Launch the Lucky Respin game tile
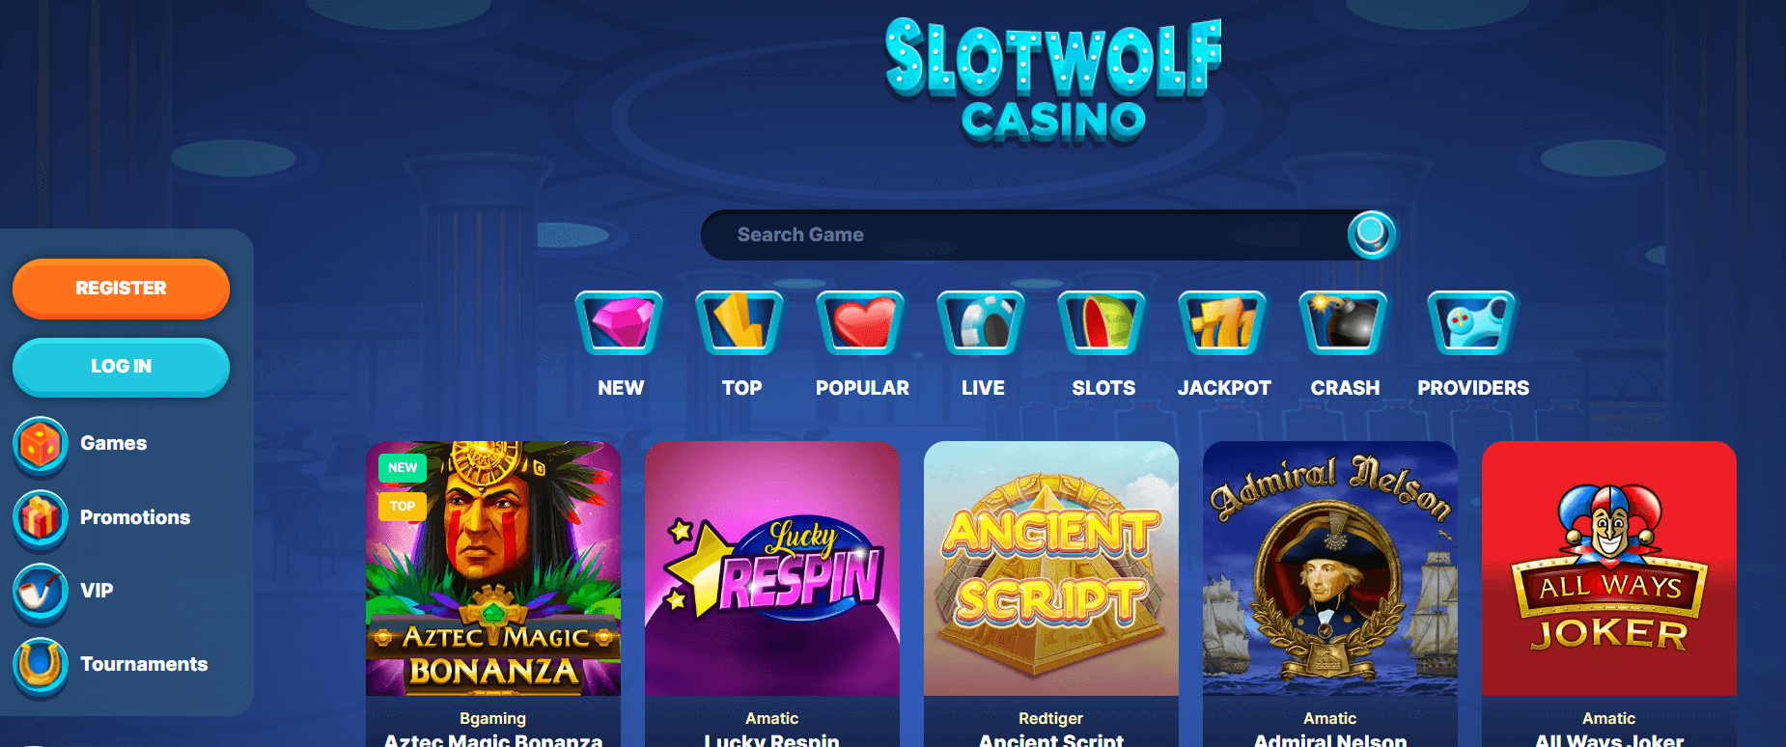1786x747 pixels. coord(772,568)
